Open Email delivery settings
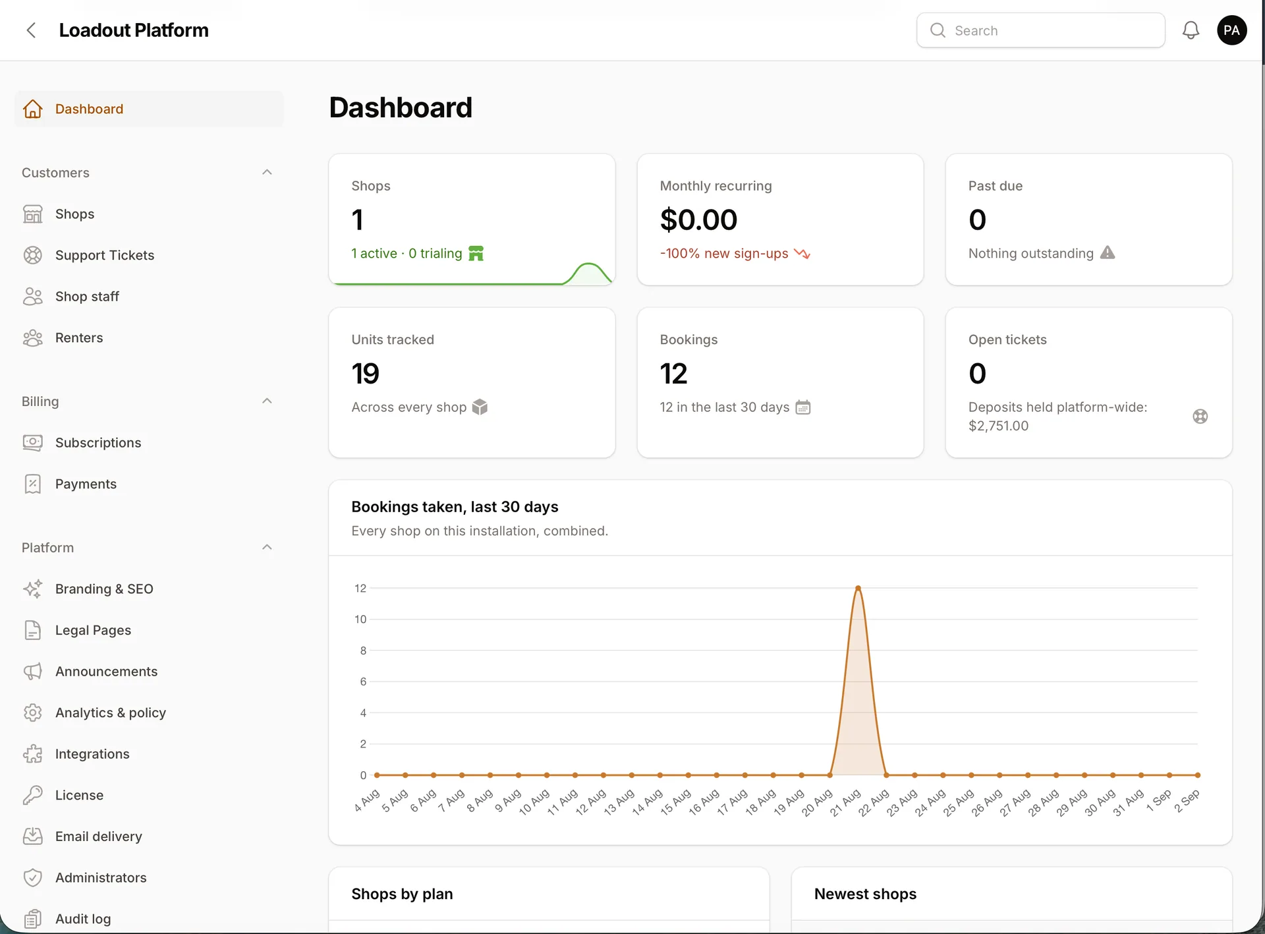This screenshot has height=934, width=1265. [x=149, y=836]
